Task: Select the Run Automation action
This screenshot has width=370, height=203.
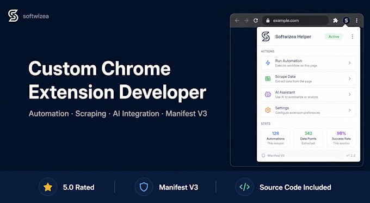Action: 309,63
